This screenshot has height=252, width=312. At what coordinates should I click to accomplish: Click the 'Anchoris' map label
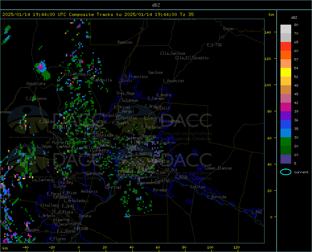[x=89, y=191]
